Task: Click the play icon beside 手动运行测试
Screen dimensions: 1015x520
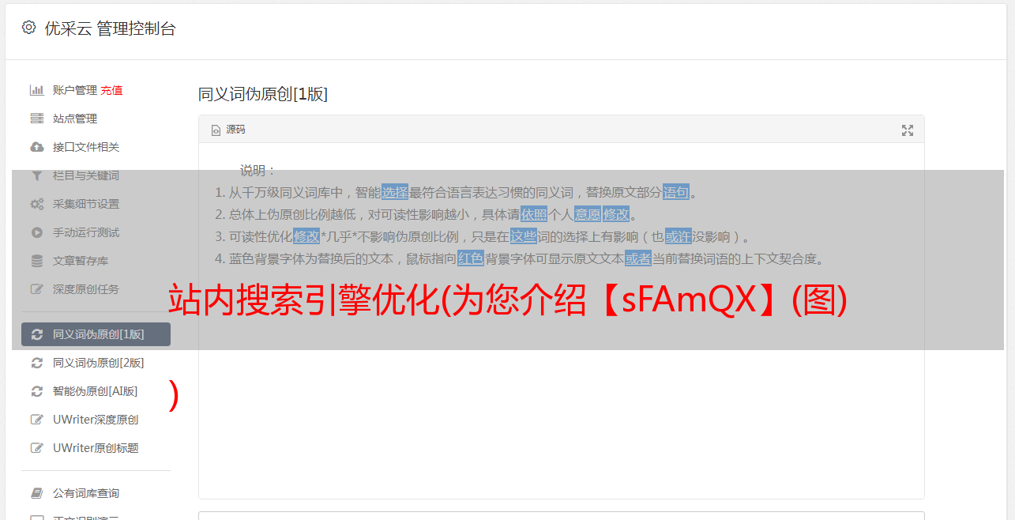Action: click(36, 232)
